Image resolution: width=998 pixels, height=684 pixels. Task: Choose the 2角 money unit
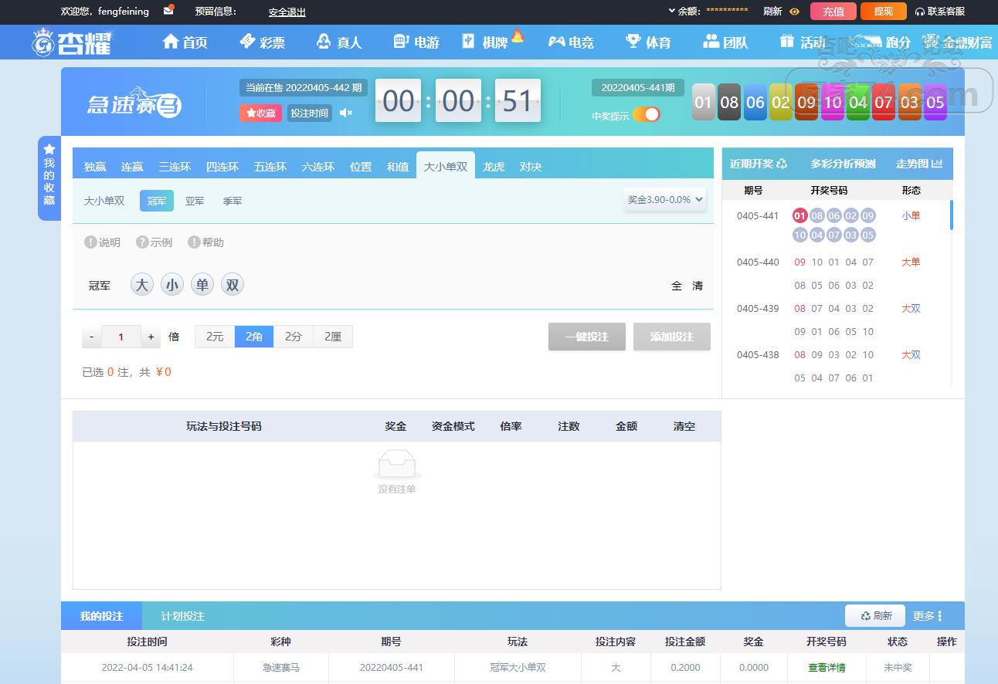click(254, 337)
